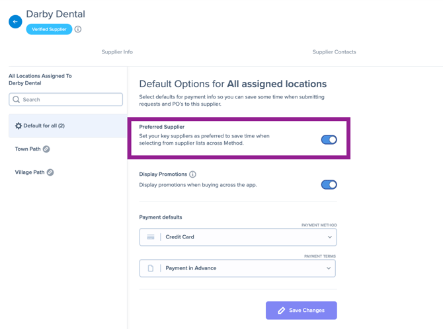Screen dimensions: 443x329
Task: Open the Credit Card payment method dropdown
Action: point(238,237)
